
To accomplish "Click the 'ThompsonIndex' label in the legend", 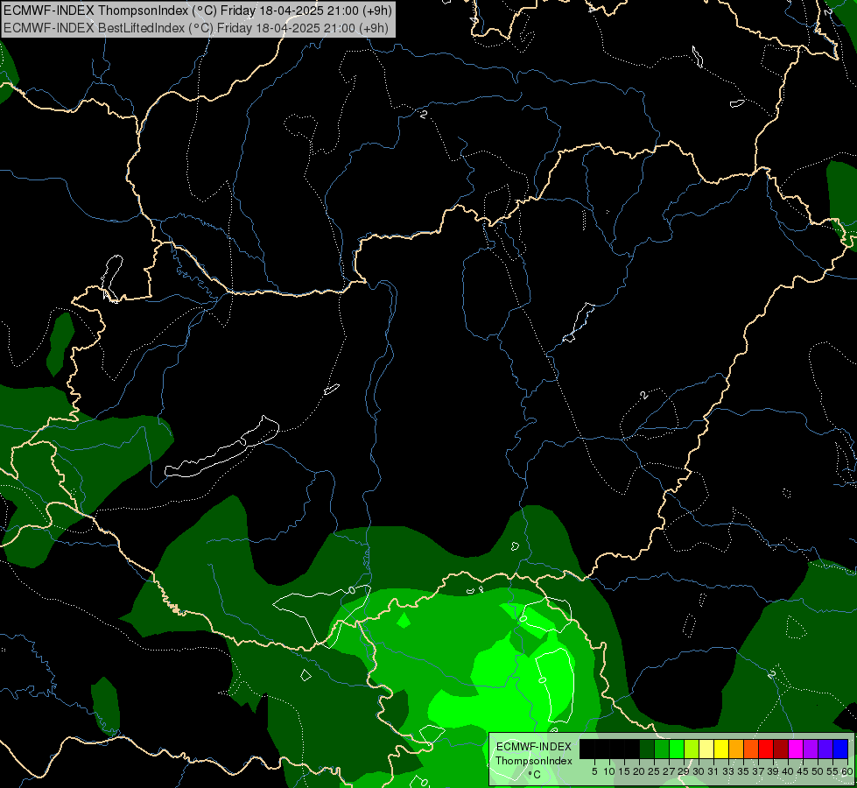I will [x=534, y=761].
